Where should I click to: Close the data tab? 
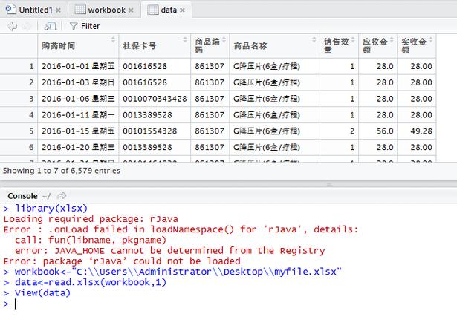point(182,10)
